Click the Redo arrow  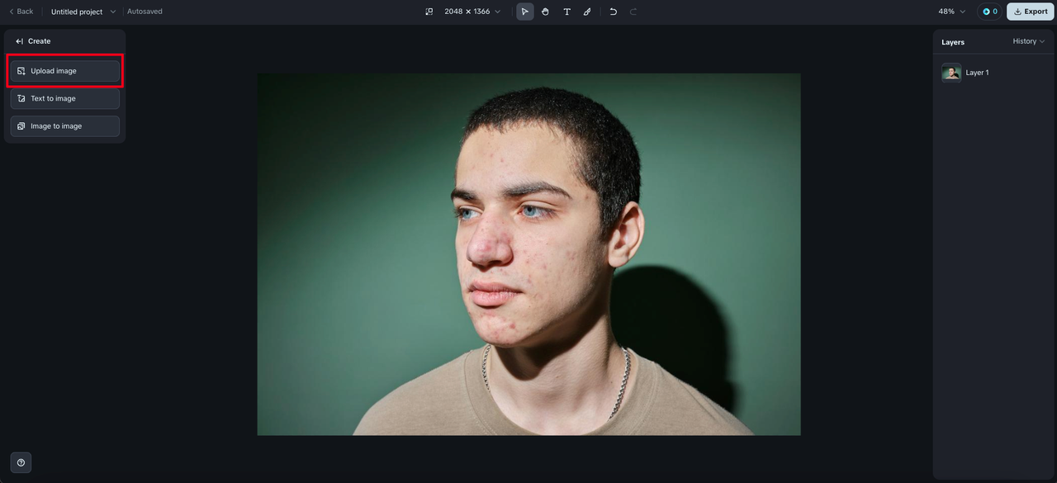click(x=633, y=12)
